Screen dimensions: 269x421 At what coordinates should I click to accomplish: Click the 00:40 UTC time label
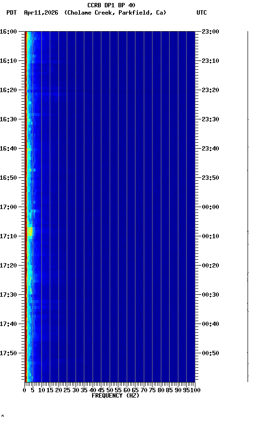[x=211, y=324]
